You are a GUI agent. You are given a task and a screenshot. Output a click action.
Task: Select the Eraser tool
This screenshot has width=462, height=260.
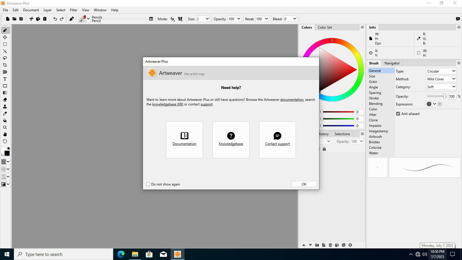(x=5, y=100)
